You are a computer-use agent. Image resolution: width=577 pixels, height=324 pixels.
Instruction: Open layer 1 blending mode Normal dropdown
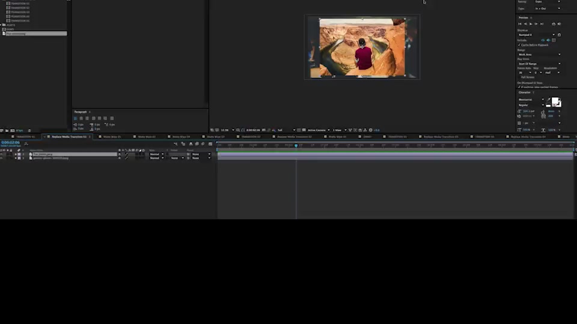[156, 154]
